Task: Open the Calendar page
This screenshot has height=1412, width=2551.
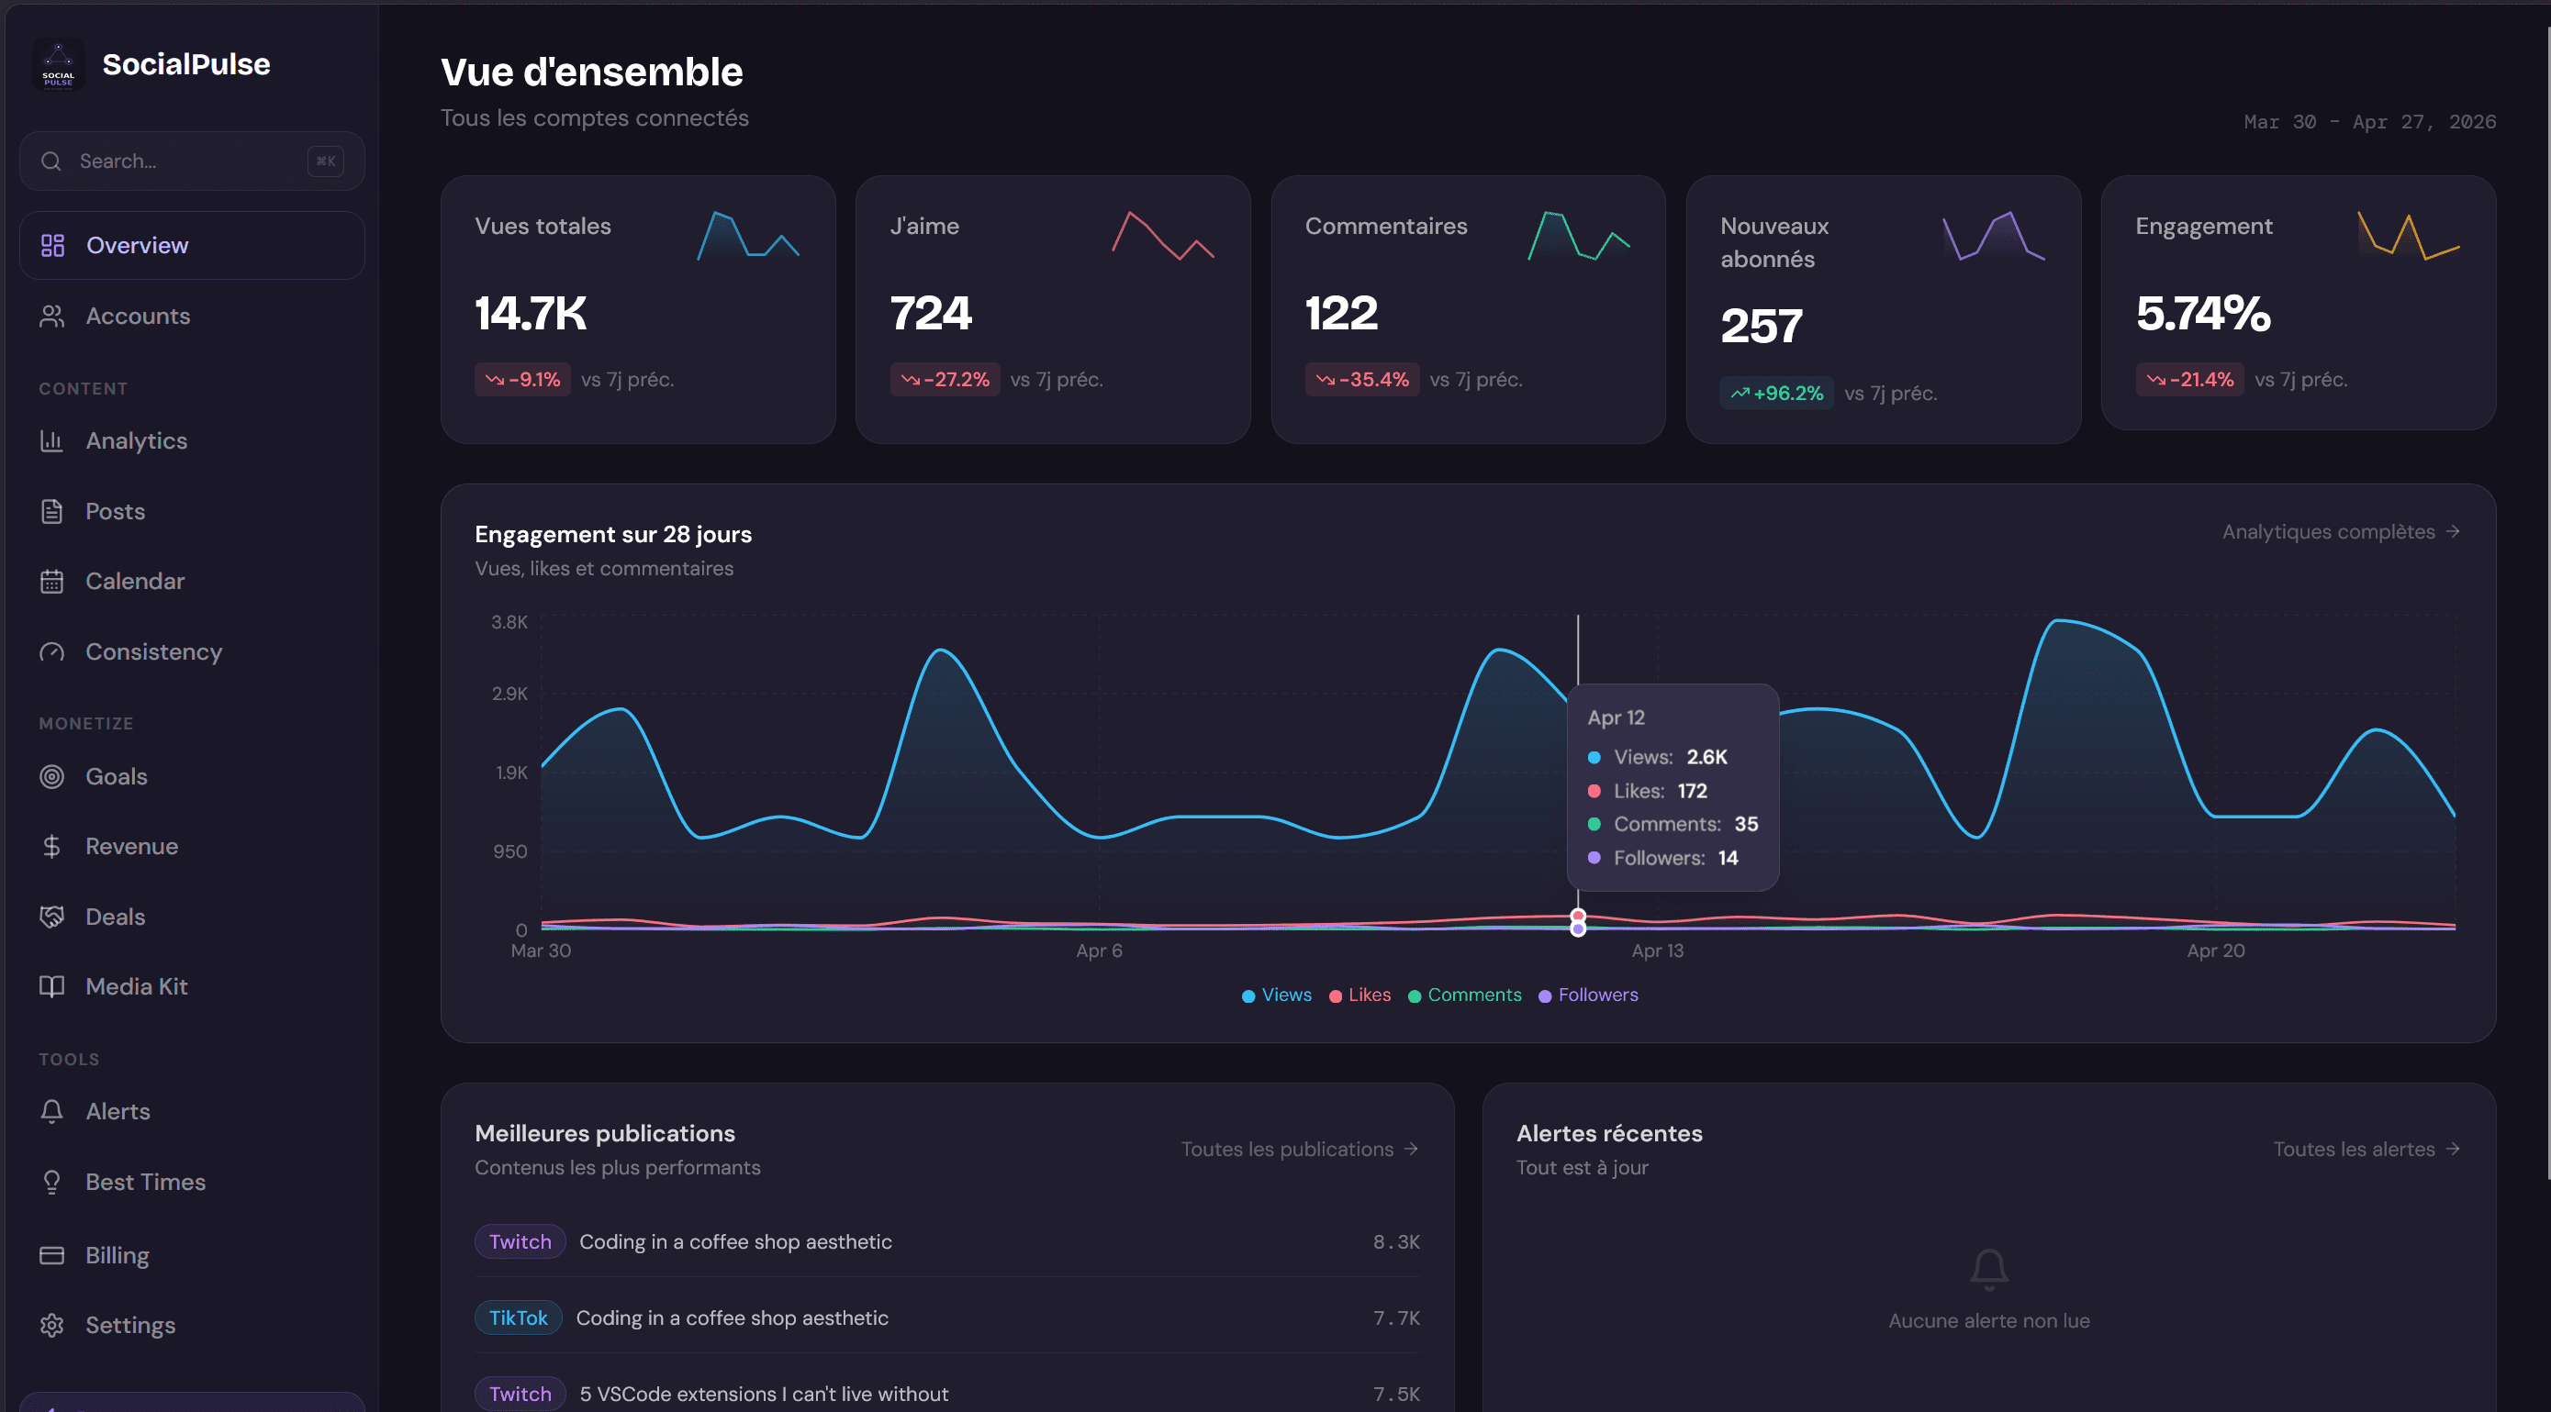Action: point(192,581)
